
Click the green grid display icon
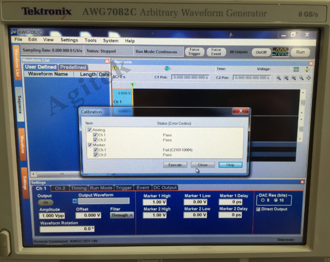[x=296, y=69]
